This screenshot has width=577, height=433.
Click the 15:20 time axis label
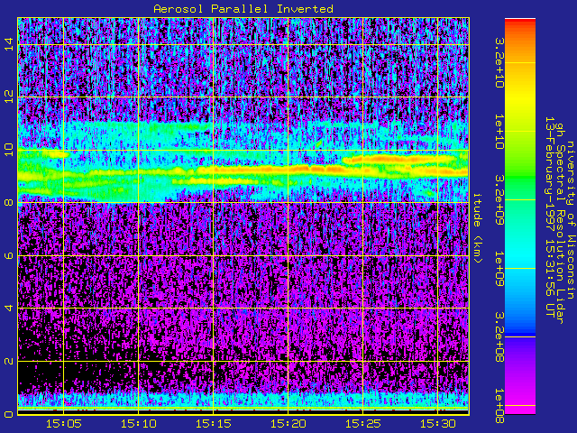click(x=288, y=424)
